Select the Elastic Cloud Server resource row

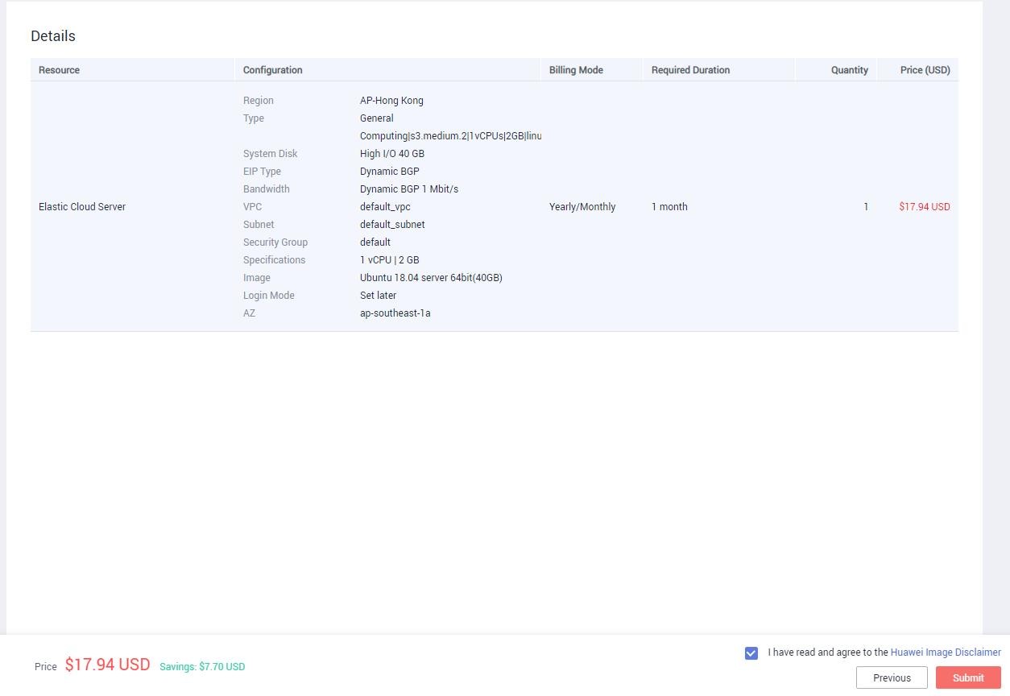[x=81, y=206]
